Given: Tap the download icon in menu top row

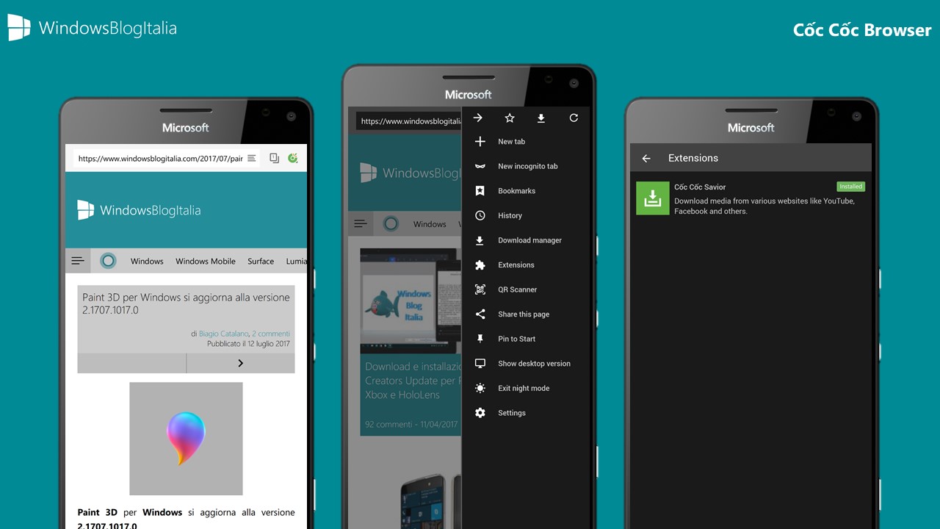Looking at the screenshot, I should pos(541,118).
